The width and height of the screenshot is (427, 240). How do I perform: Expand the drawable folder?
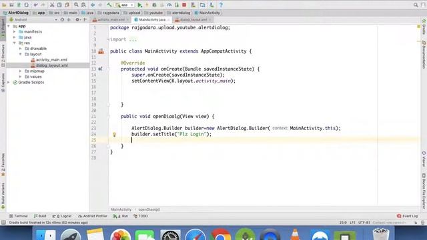(21, 49)
